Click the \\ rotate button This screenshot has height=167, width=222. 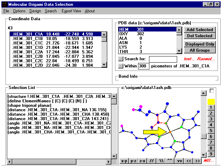(x=161, y=160)
